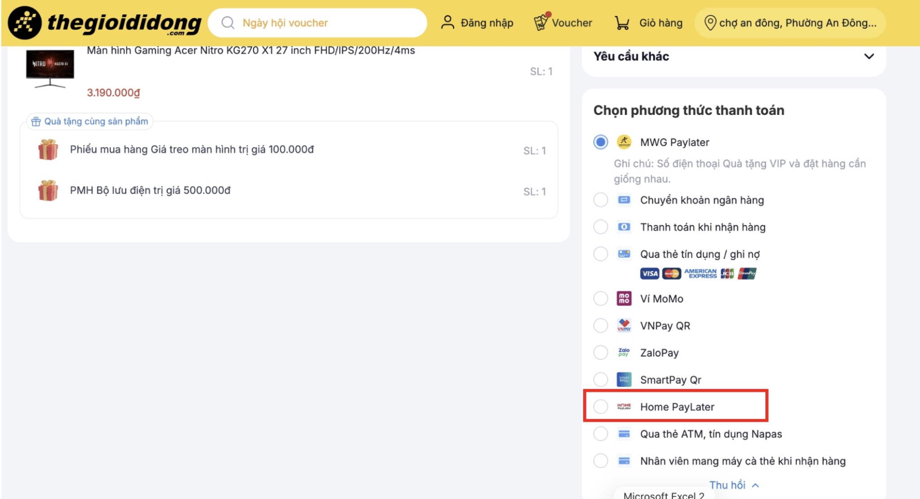Viewport: 920px width, 499px height.
Task: Collapse payment list with Thu hồi
Action: click(734, 485)
